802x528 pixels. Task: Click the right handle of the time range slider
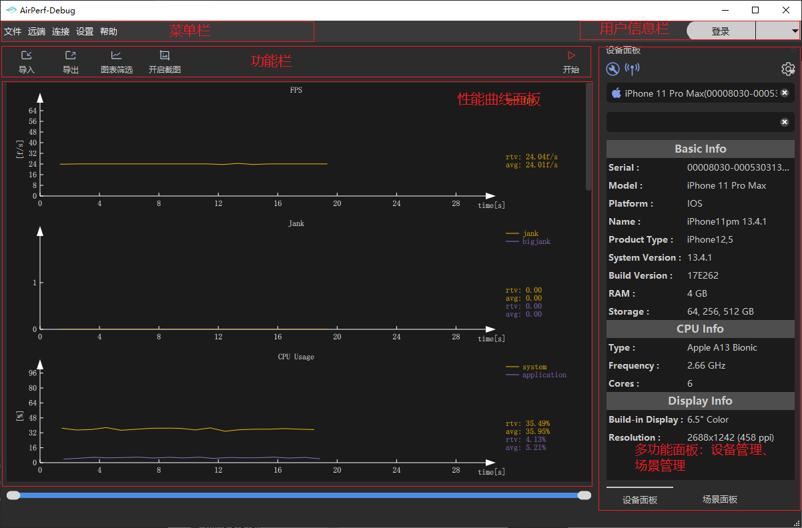coord(584,495)
